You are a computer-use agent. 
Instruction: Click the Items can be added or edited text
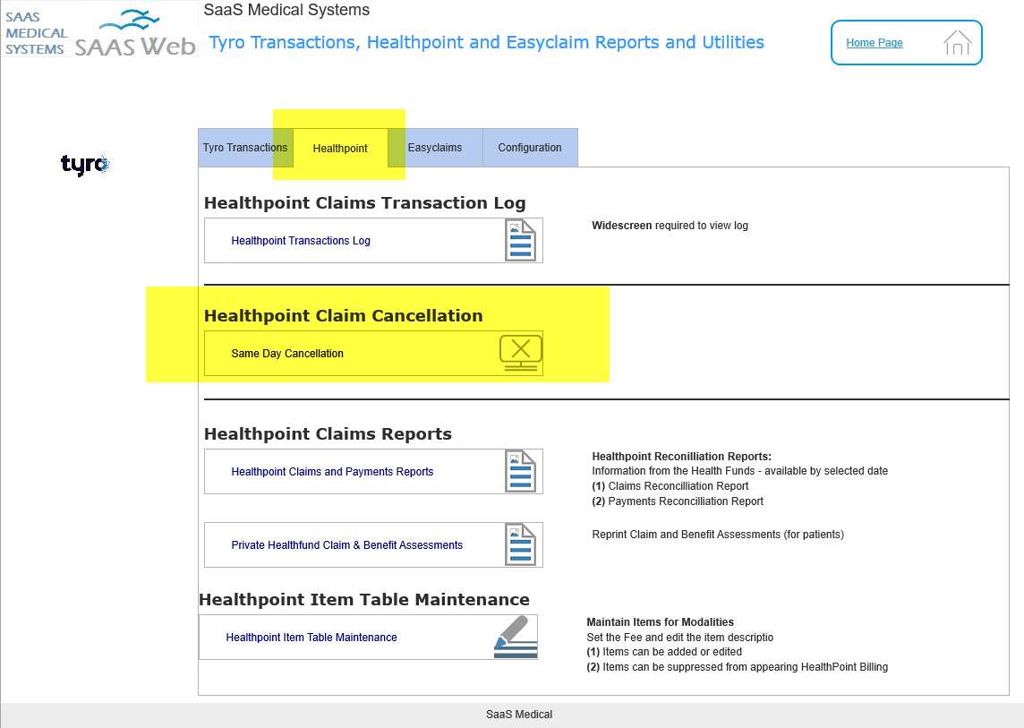[x=664, y=652]
